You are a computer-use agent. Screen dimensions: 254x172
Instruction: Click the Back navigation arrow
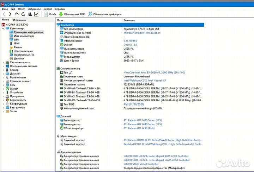tap(4, 14)
